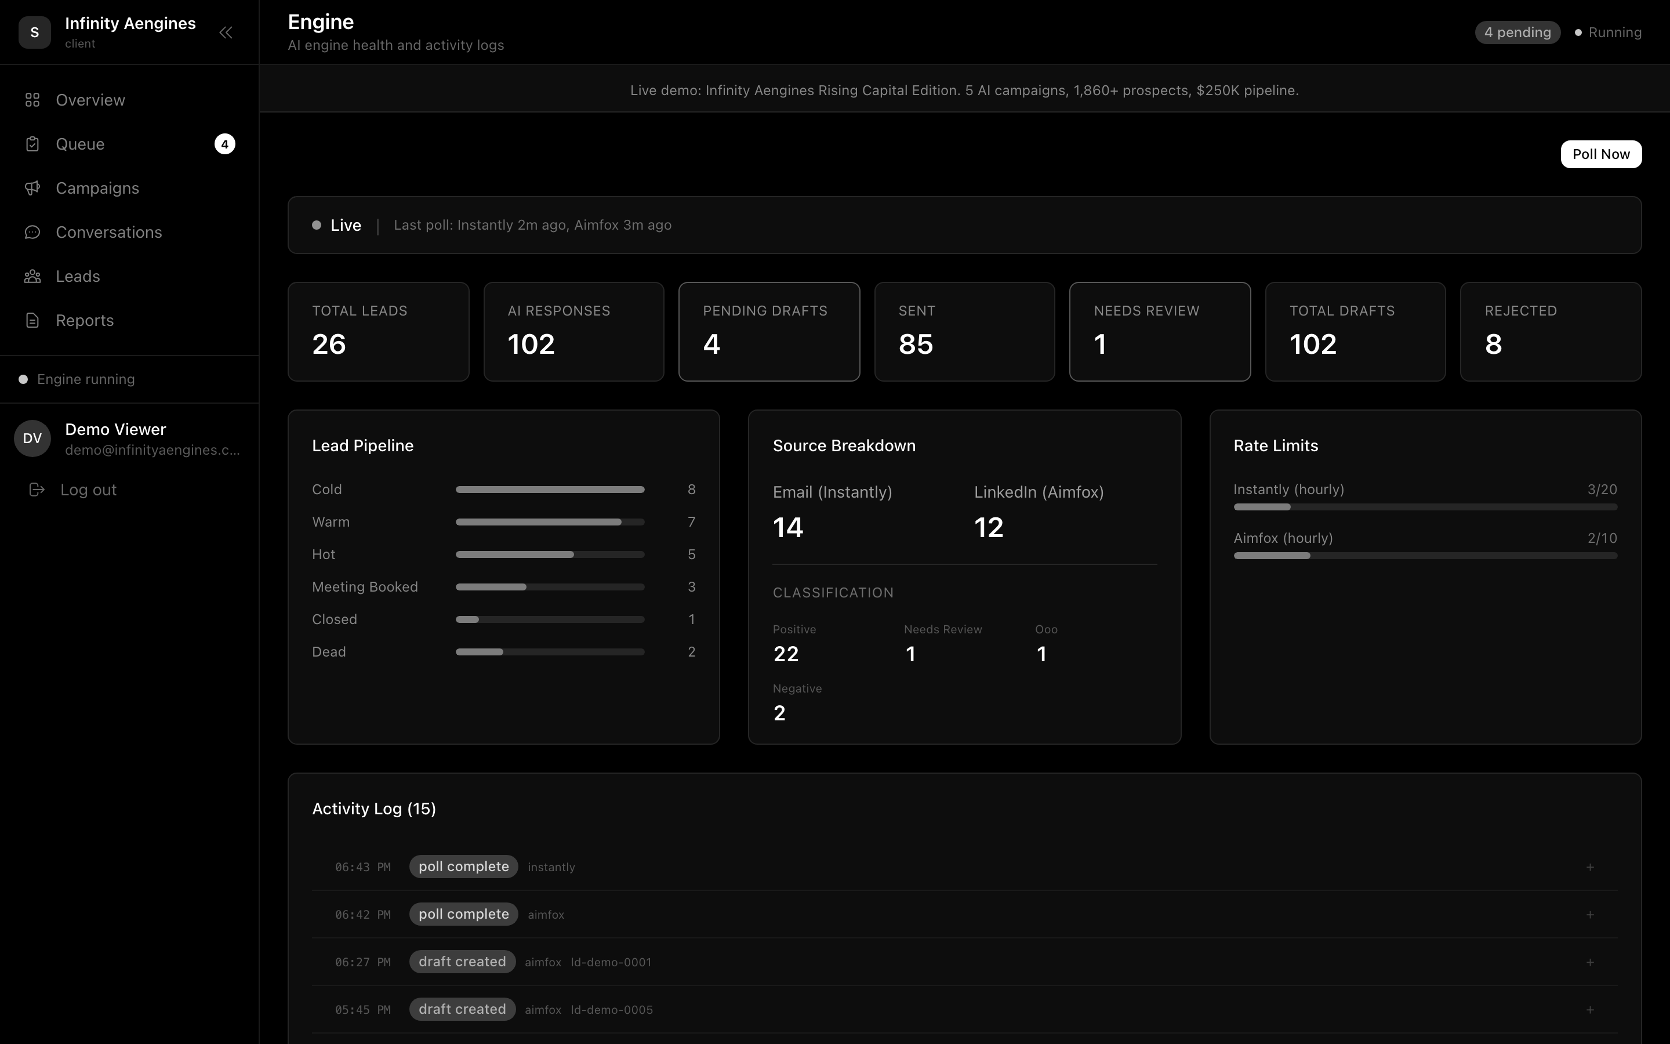1670x1044 pixels.
Task: Expand the ld-demo-0001 draft created entry
Action: point(1590,963)
